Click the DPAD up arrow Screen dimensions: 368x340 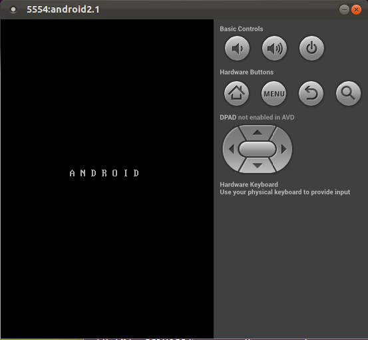tap(258, 132)
